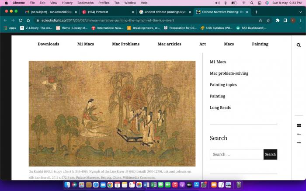
Task: Open the Bookmarks menu
Action: point(86,3)
